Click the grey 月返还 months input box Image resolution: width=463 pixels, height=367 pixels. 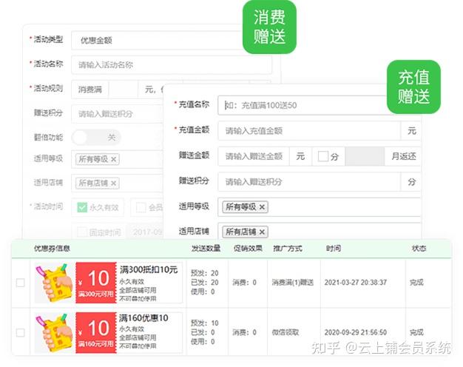point(365,156)
